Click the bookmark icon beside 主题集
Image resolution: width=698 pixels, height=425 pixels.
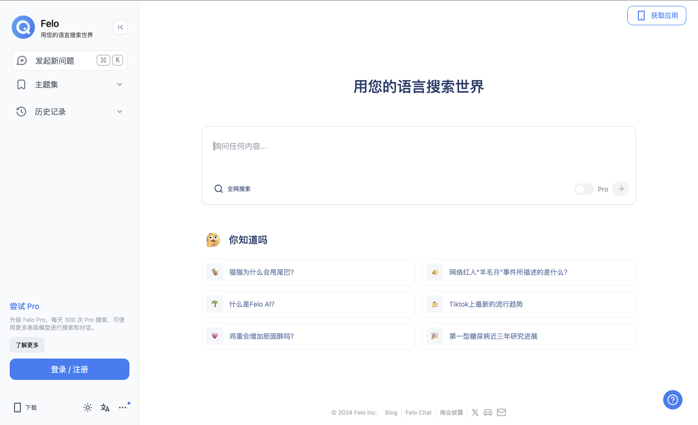point(21,84)
